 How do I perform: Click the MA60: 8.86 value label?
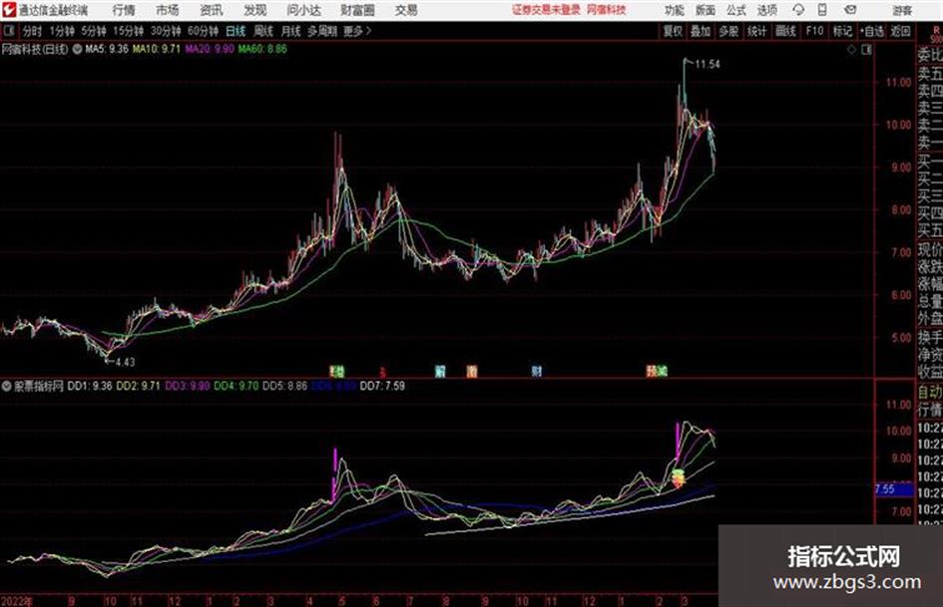262,49
